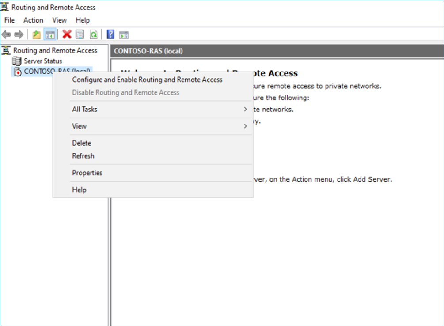This screenshot has width=444, height=326.
Task: Click the Back arrow toolbar icon
Action: tap(6, 34)
